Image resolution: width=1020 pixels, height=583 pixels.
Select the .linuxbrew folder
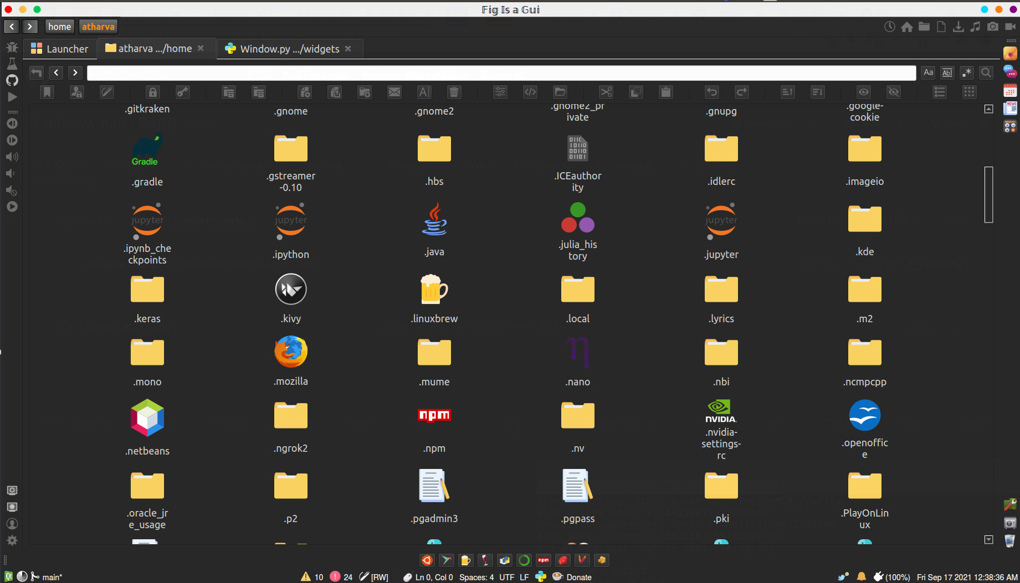[x=434, y=298]
